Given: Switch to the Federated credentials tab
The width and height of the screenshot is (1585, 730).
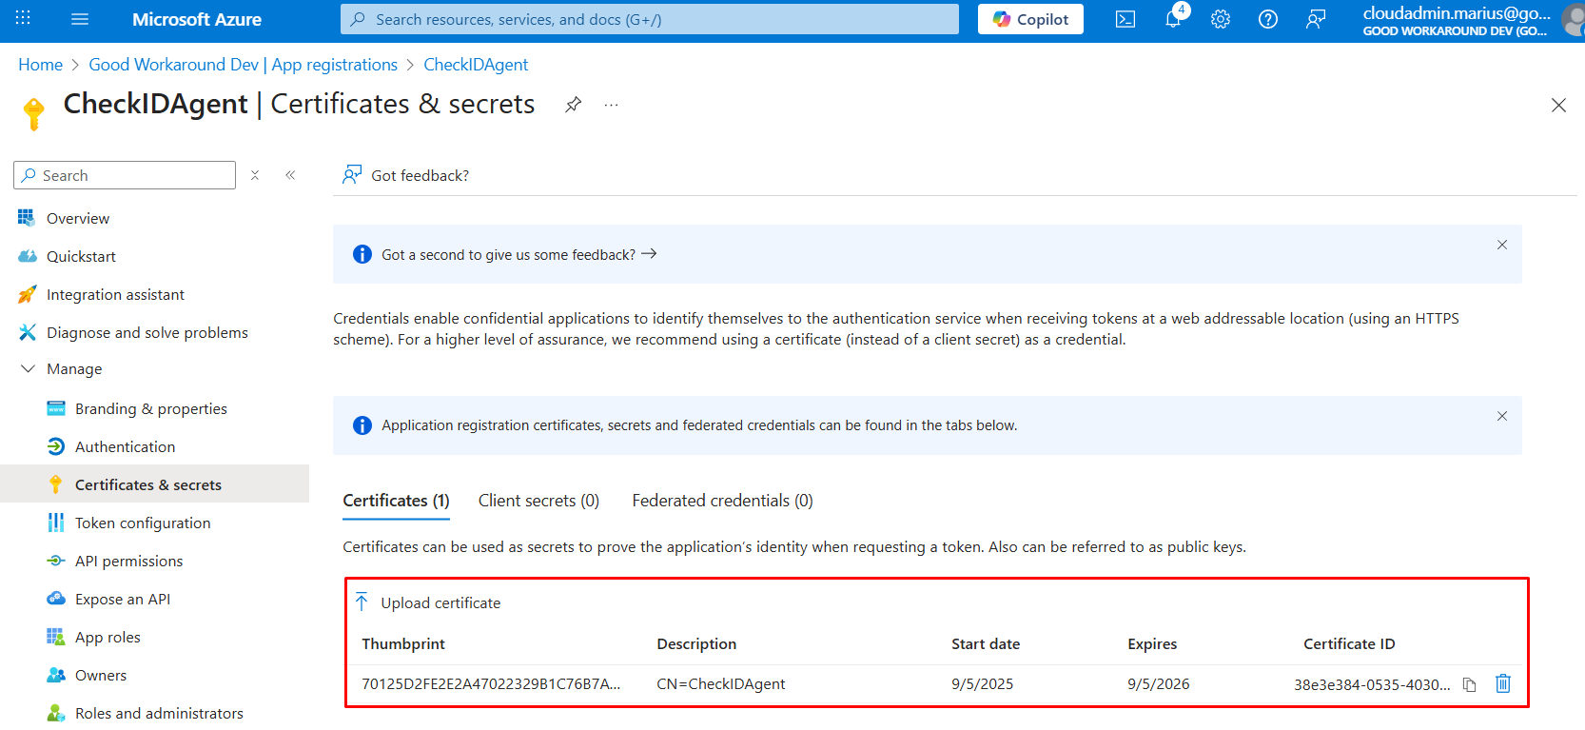Looking at the screenshot, I should pyautogui.click(x=722, y=501).
